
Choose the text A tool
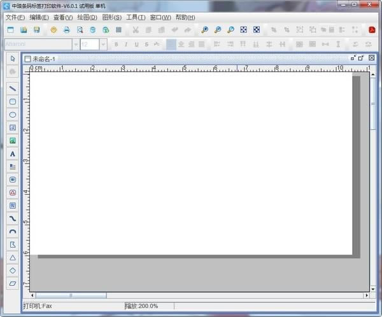pos(13,154)
